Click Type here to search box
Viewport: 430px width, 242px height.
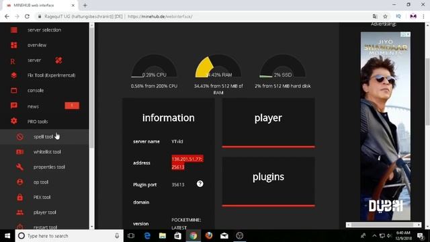click(69, 236)
